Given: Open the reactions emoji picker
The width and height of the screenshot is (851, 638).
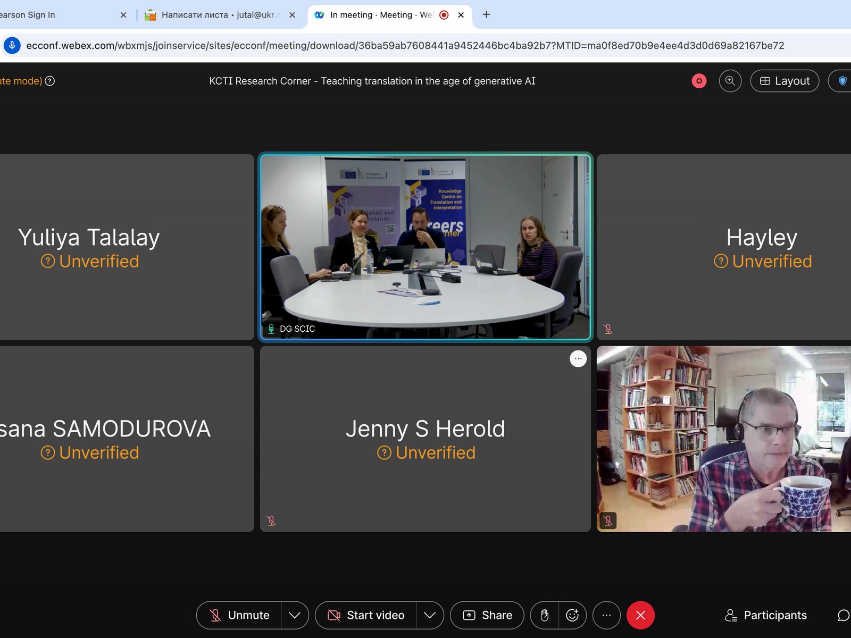Looking at the screenshot, I should (x=572, y=615).
